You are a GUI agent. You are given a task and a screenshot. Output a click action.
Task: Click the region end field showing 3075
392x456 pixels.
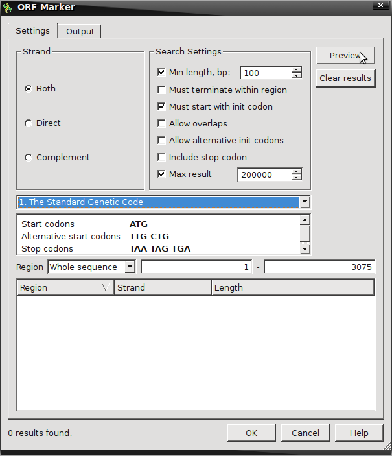point(319,267)
